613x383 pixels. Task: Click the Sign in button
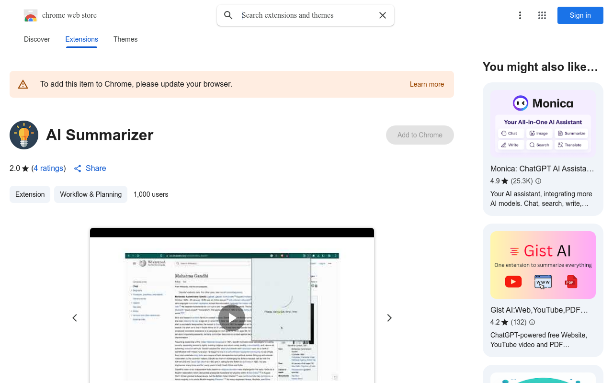pyautogui.click(x=580, y=15)
